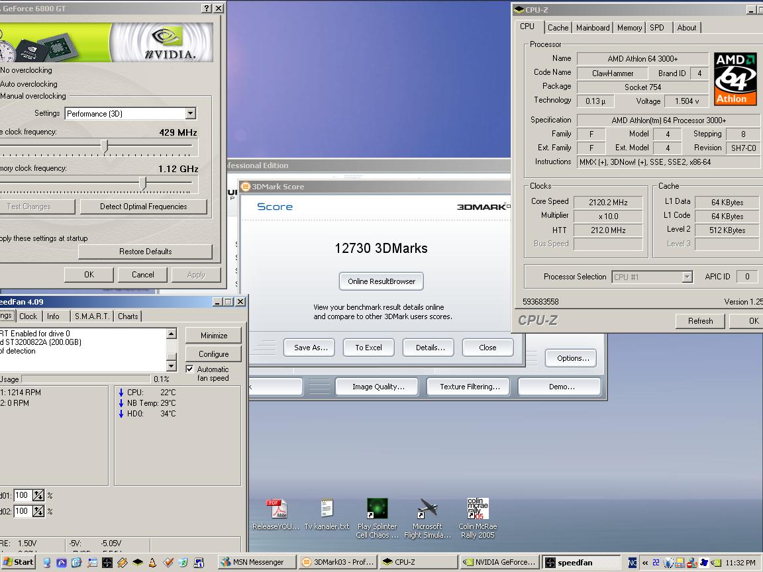
Task: Launch the Winamp quick launch icon
Action: [x=122, y=562]
